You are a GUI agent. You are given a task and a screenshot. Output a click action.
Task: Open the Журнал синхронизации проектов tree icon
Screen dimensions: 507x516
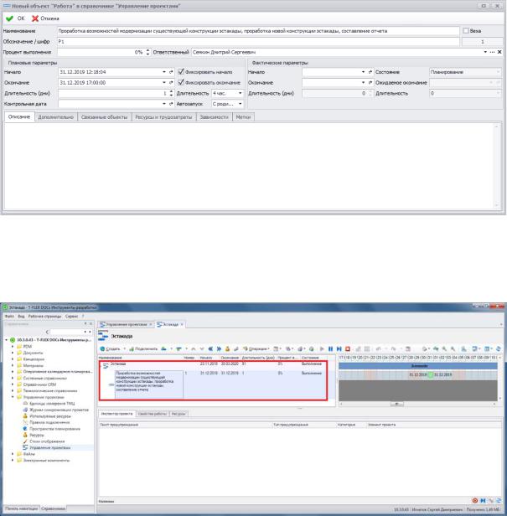click(x=25, y=410)
